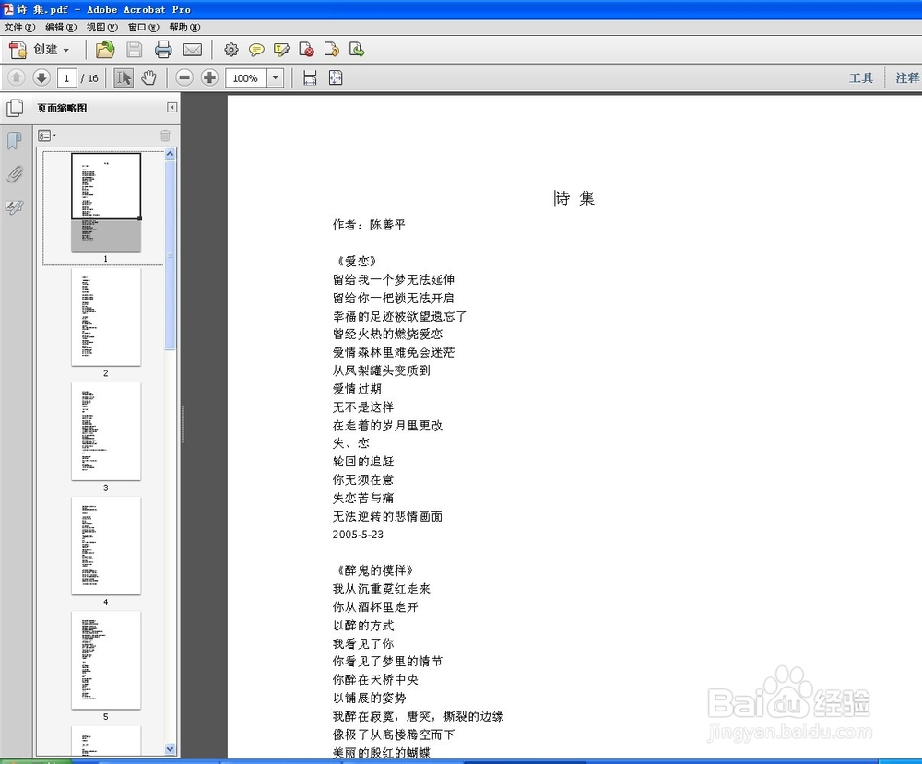The height and width of the screenshot is (764, 922).
Task: Click the fit page to window icon
Action: (x=336, y=77)
